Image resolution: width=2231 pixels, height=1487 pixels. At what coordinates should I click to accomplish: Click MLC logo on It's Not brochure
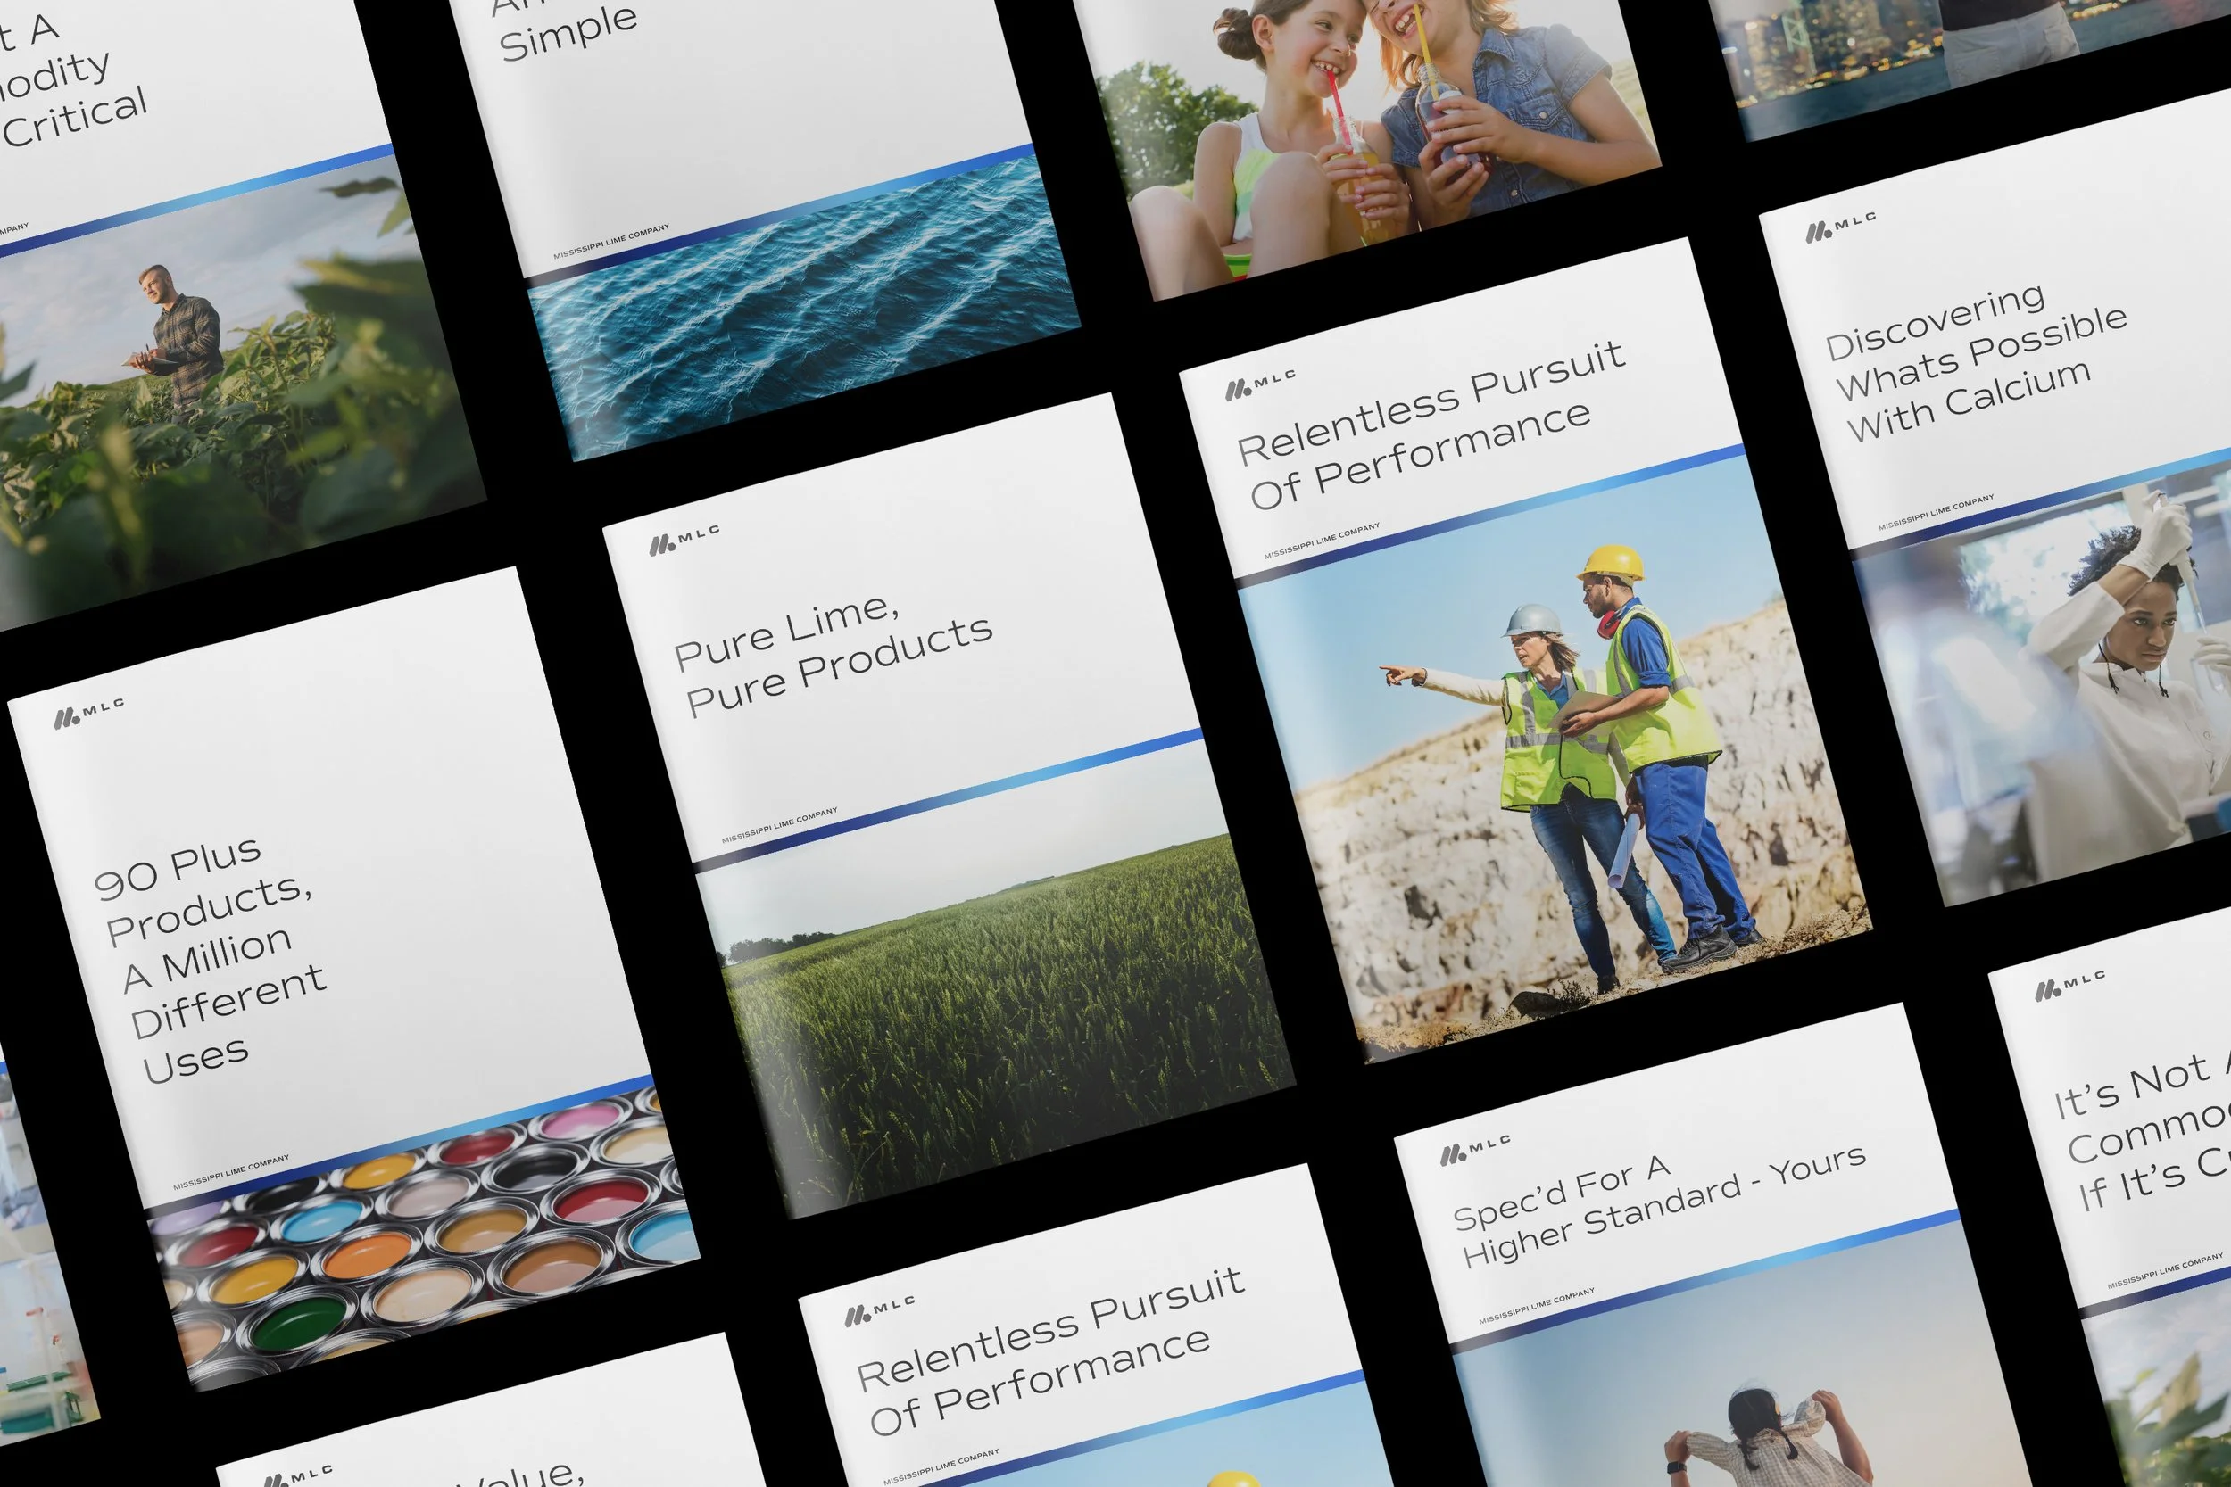2069,986
